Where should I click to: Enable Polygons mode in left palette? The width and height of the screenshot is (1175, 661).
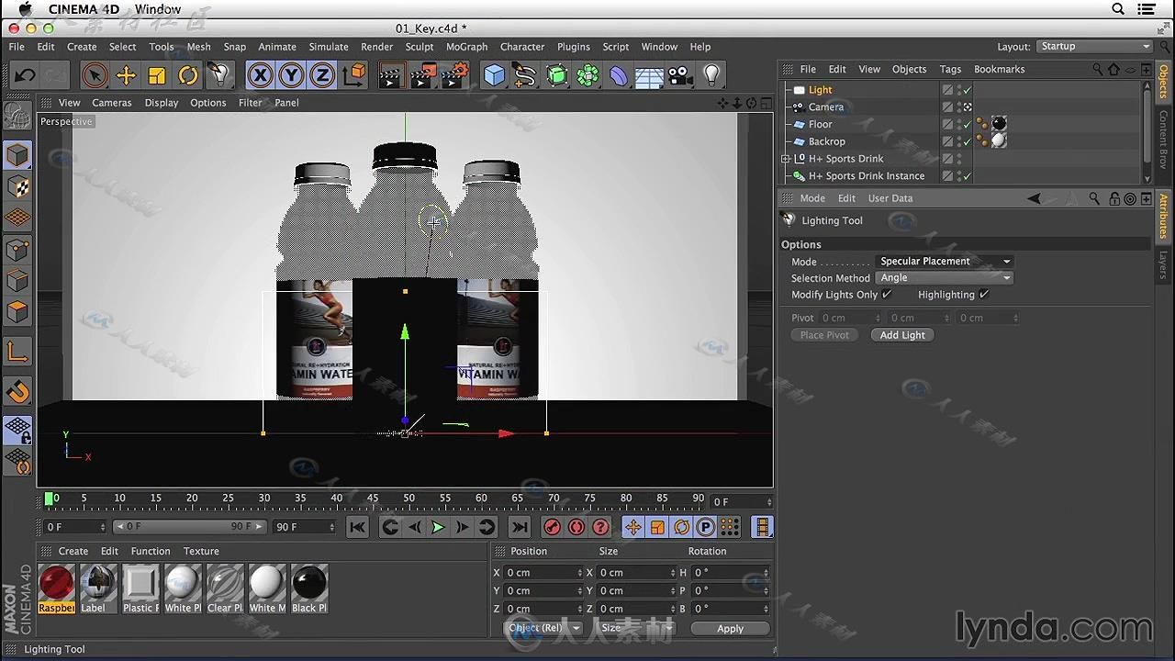pyautogui.click(x=17, y=311)
